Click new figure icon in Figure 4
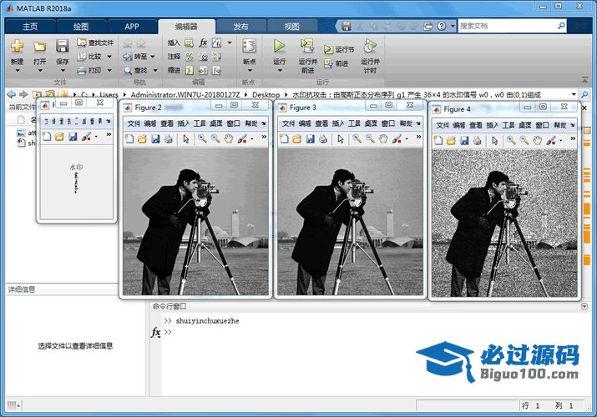The height and width of the screenshot is (417, 597). tap(438, 141)
